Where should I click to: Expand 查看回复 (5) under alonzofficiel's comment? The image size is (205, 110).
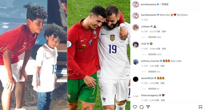[154, 89]
